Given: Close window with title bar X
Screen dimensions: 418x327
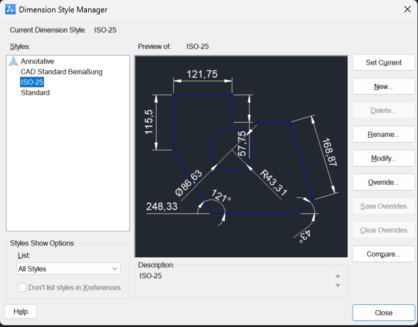Looking at the screenshot, I should 408,9.
